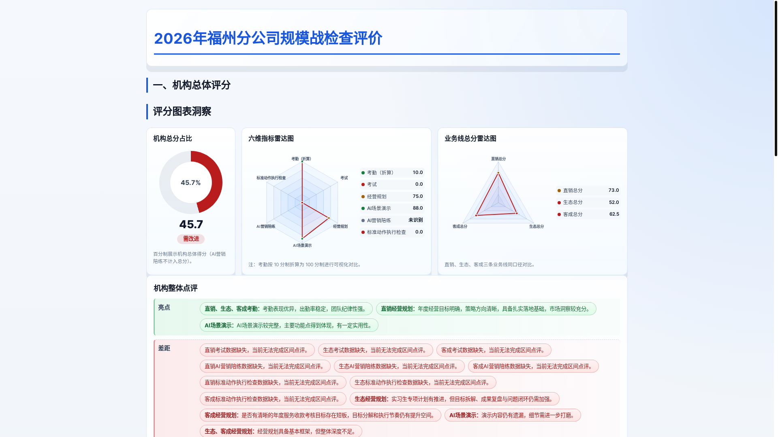Click the 客成总分 axis label on triangle radar

coord(460,227)
